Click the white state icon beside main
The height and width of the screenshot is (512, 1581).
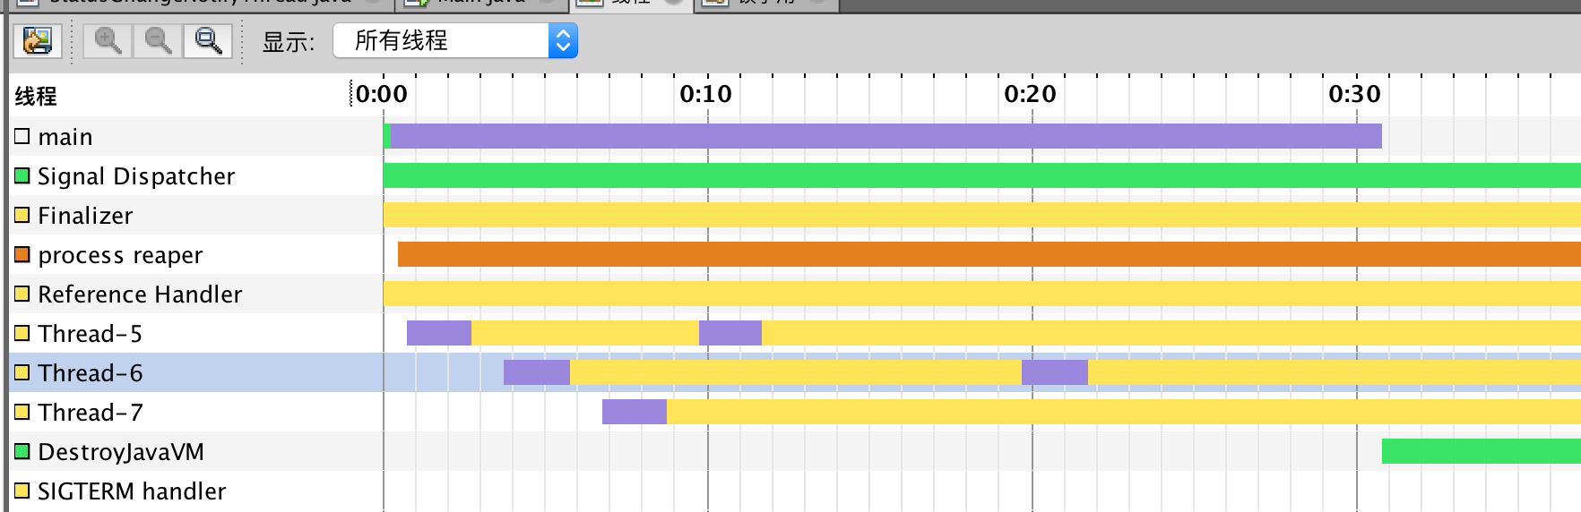point(22,136)
